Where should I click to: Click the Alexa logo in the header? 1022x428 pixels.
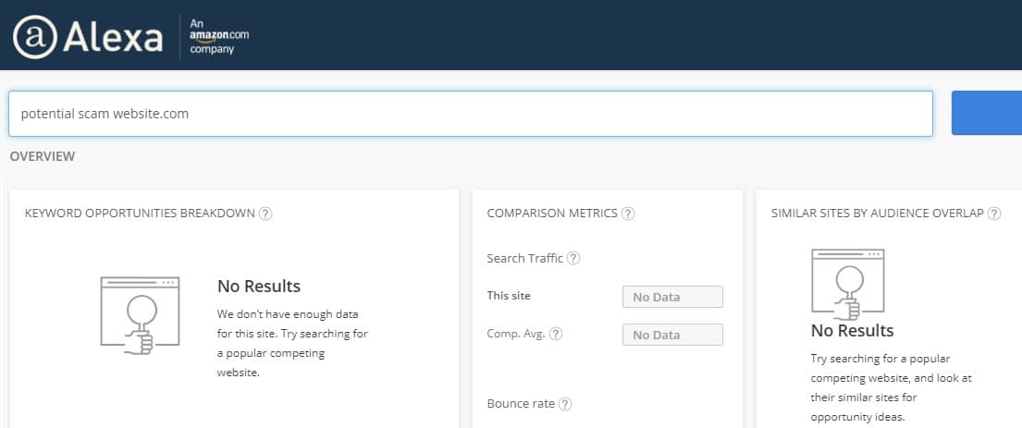pos(88,36)
